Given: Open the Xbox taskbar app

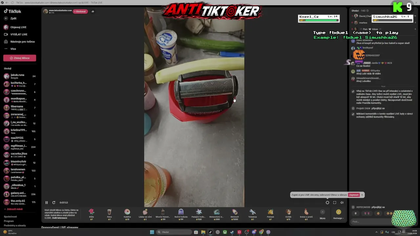Looking at the screenshot, I should point(225,232).
